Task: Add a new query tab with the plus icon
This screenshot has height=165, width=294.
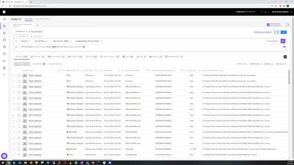Action: pyautogui.click(x=37, y=25)
